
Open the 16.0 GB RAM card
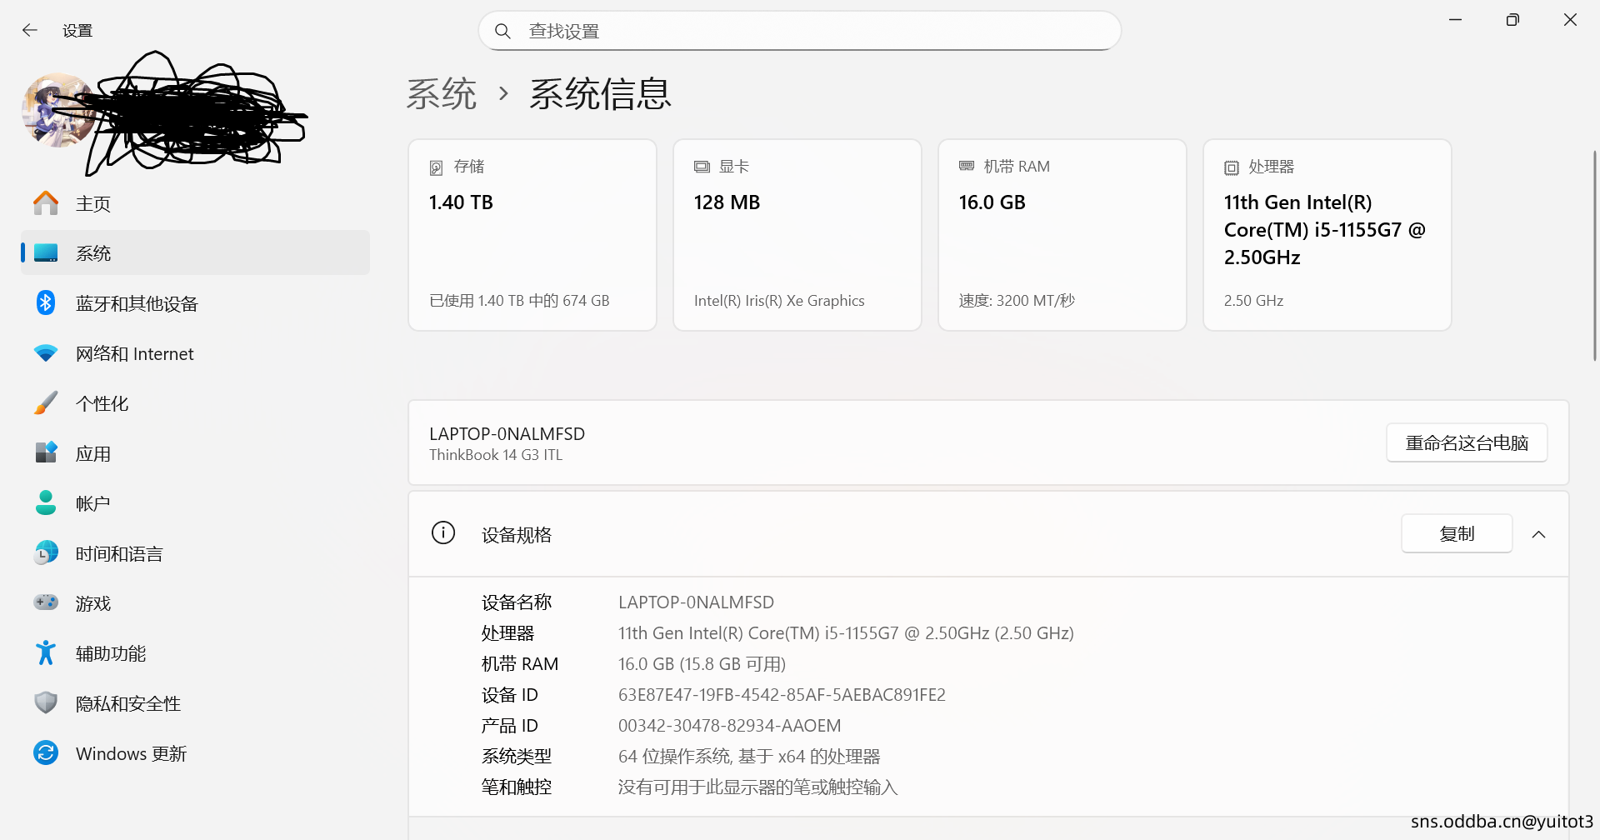(1062, 235)
